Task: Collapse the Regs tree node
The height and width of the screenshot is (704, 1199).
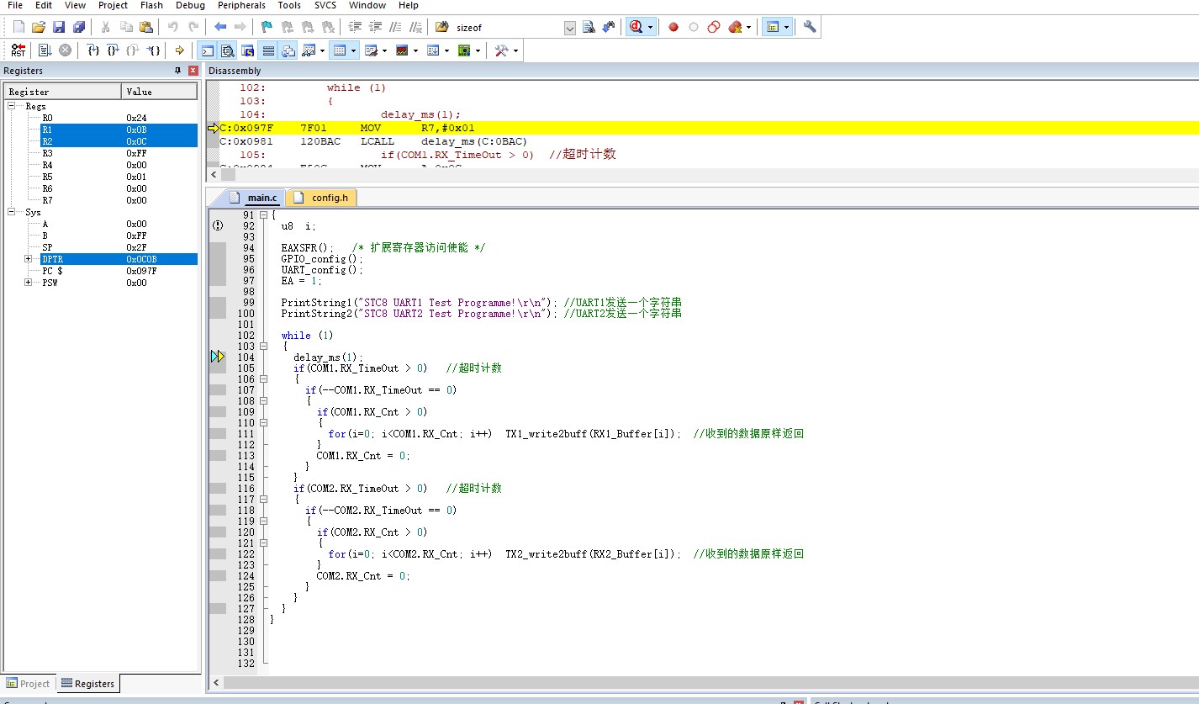Action: (x=13, y=106)
